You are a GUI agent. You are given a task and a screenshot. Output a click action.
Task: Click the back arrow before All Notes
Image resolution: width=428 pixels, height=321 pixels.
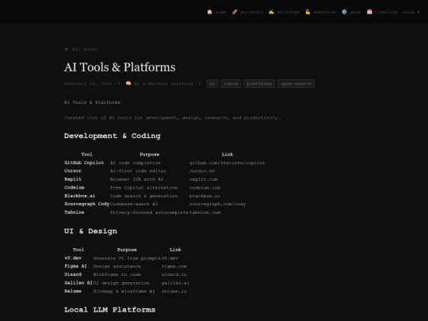tap(67, 49)
